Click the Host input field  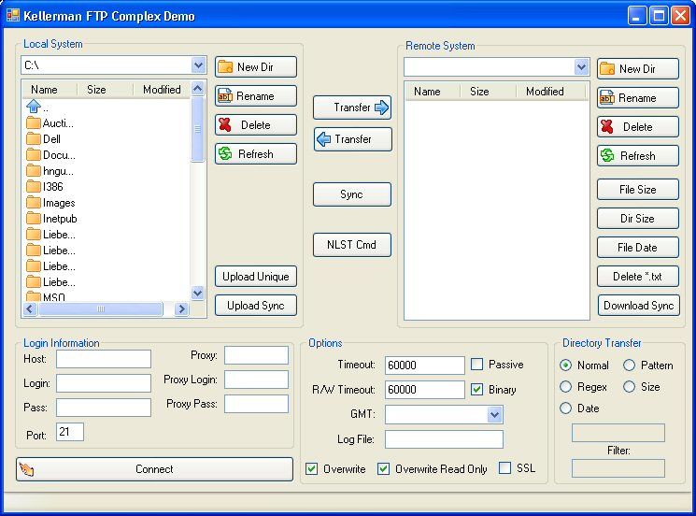(x=103, y=359)
